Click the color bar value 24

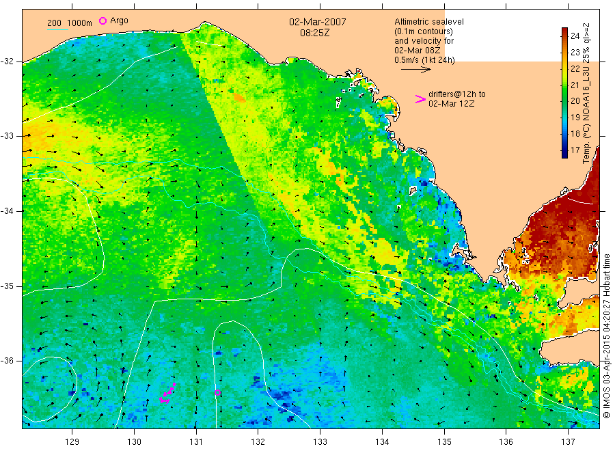(x=575, y=36)
